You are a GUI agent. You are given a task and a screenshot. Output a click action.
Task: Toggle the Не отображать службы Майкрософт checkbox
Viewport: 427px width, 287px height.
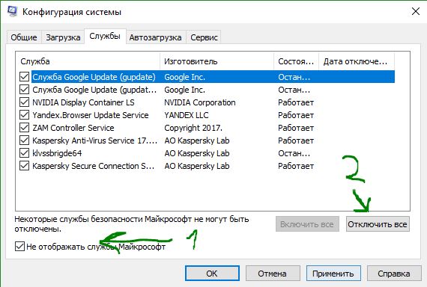coord(19,247)
